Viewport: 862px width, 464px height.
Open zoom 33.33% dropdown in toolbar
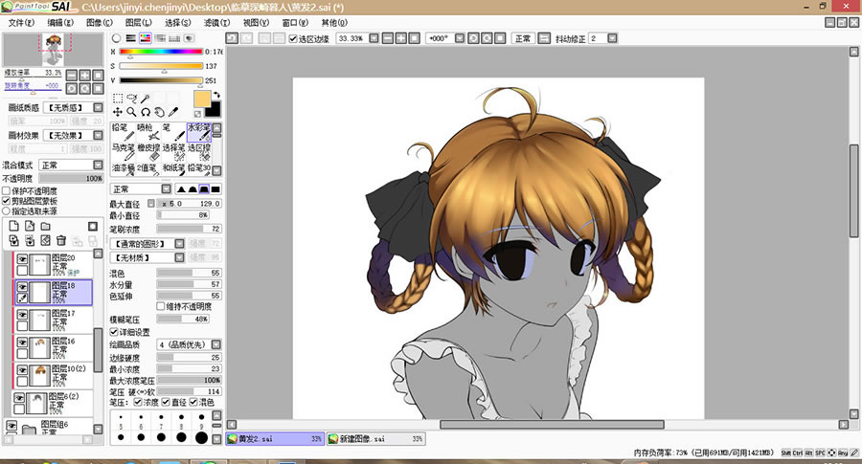[374, 38]
